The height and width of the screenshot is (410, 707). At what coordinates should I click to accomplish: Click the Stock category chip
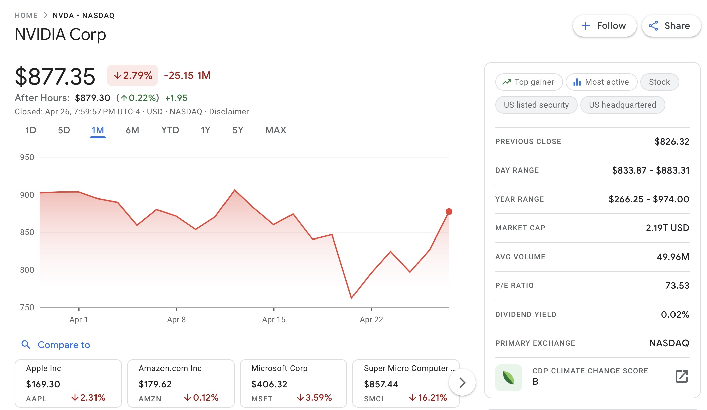coord(659,82)
